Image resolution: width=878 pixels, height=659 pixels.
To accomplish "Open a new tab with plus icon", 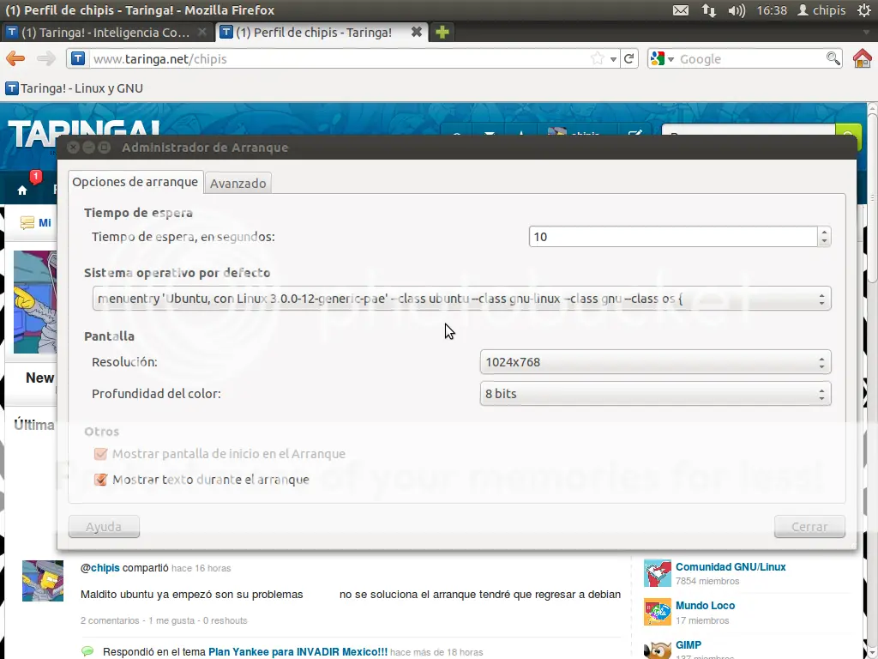I will [442, 32].
